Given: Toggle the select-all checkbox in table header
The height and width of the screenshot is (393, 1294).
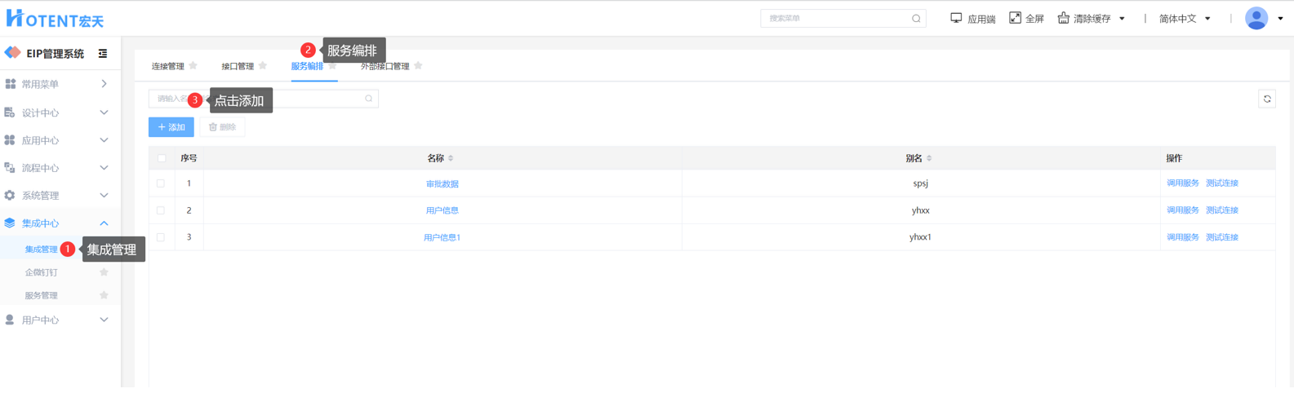Looking at the screenshot, I should coord(162,158).
